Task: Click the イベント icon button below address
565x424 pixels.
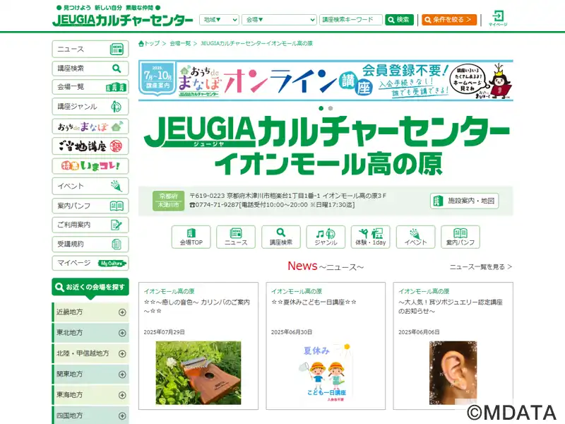Action: click(x=415, y=237)
